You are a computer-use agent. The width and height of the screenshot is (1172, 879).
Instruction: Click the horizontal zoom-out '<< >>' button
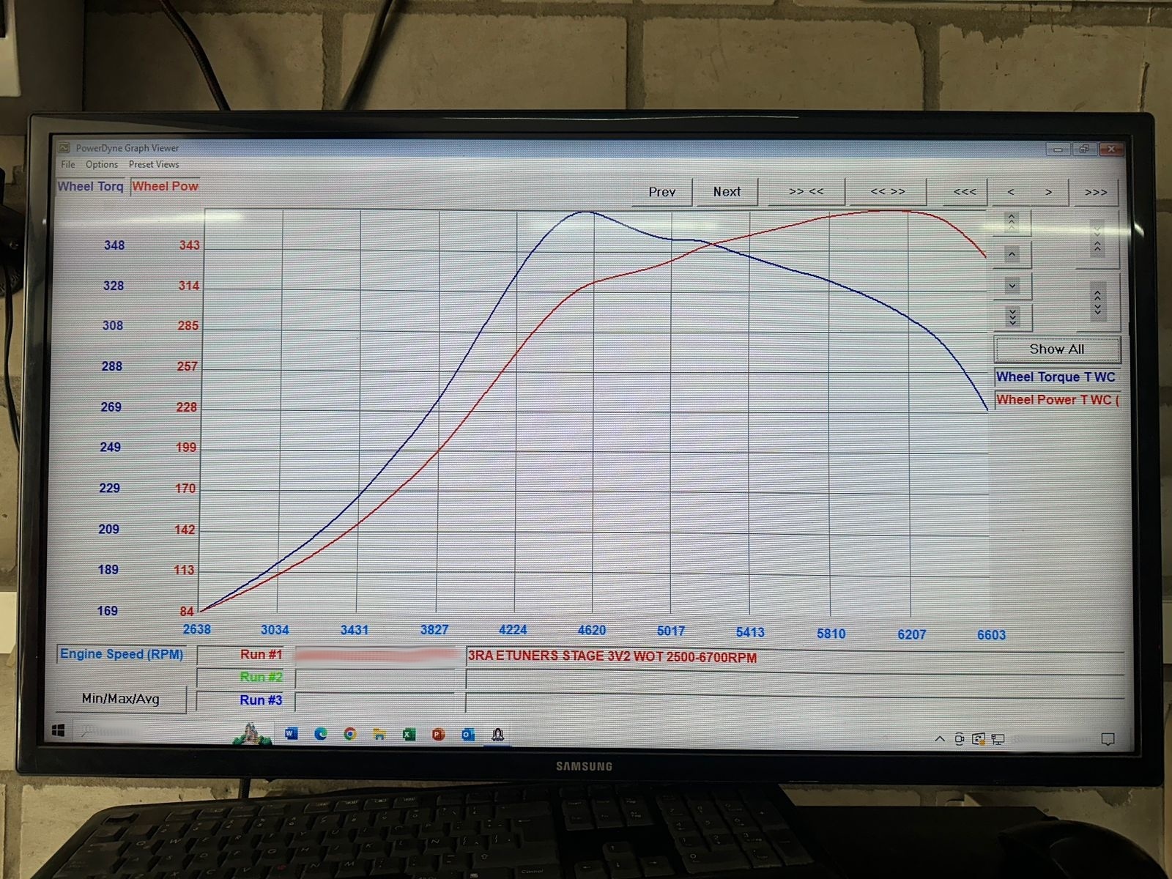(x=887, y=192)
